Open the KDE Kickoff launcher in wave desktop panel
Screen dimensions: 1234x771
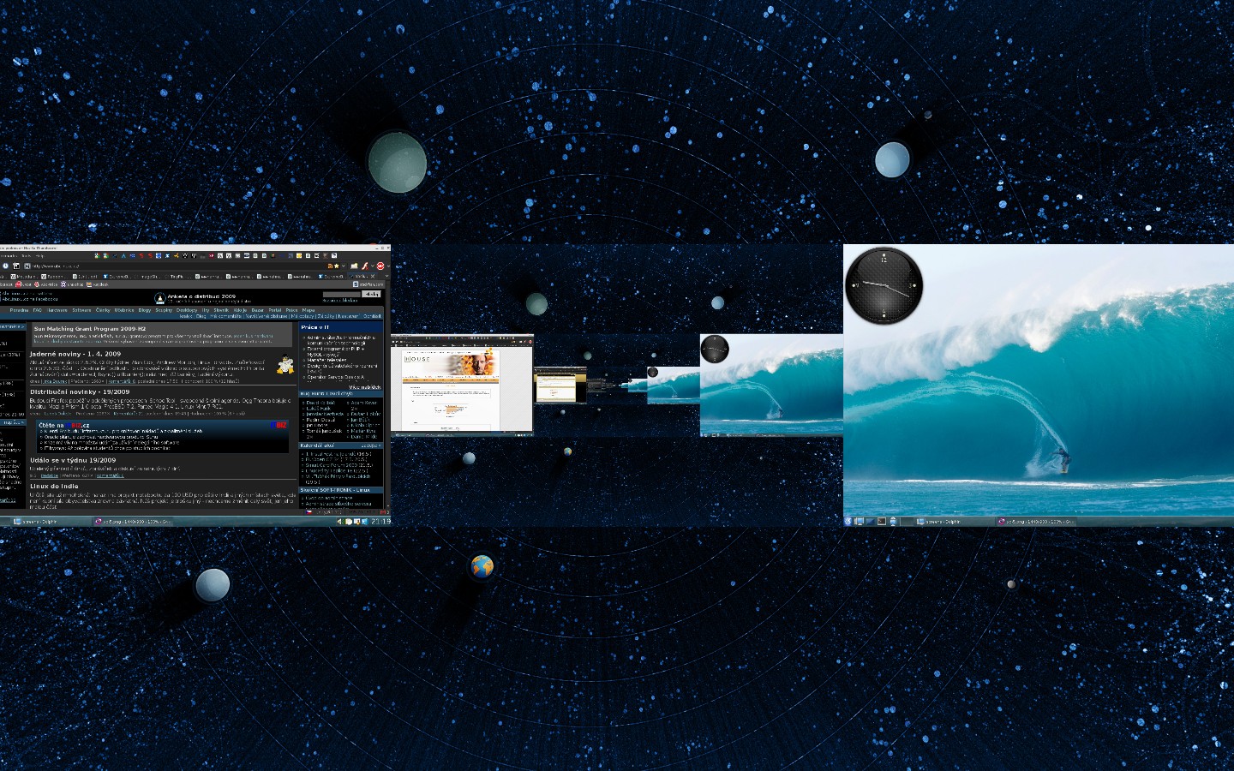click(x=848, y=521)
